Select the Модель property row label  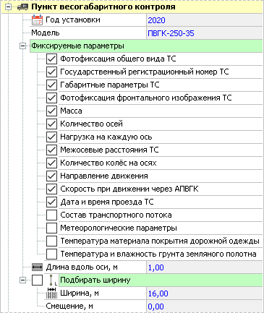[46, 33]
